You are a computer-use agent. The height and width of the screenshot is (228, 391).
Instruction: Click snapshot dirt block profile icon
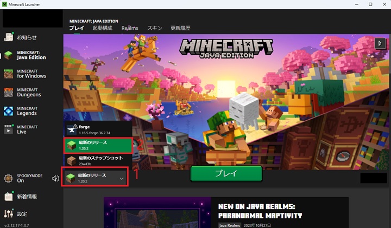(72, 161)
